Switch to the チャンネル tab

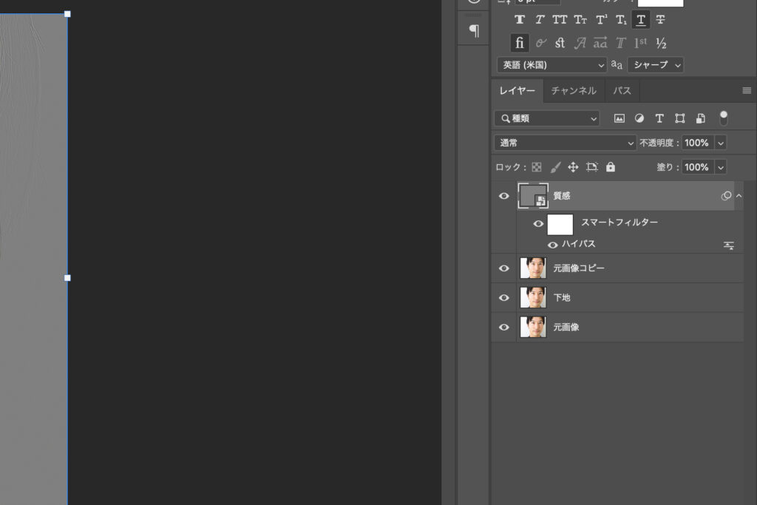(574, 90)
